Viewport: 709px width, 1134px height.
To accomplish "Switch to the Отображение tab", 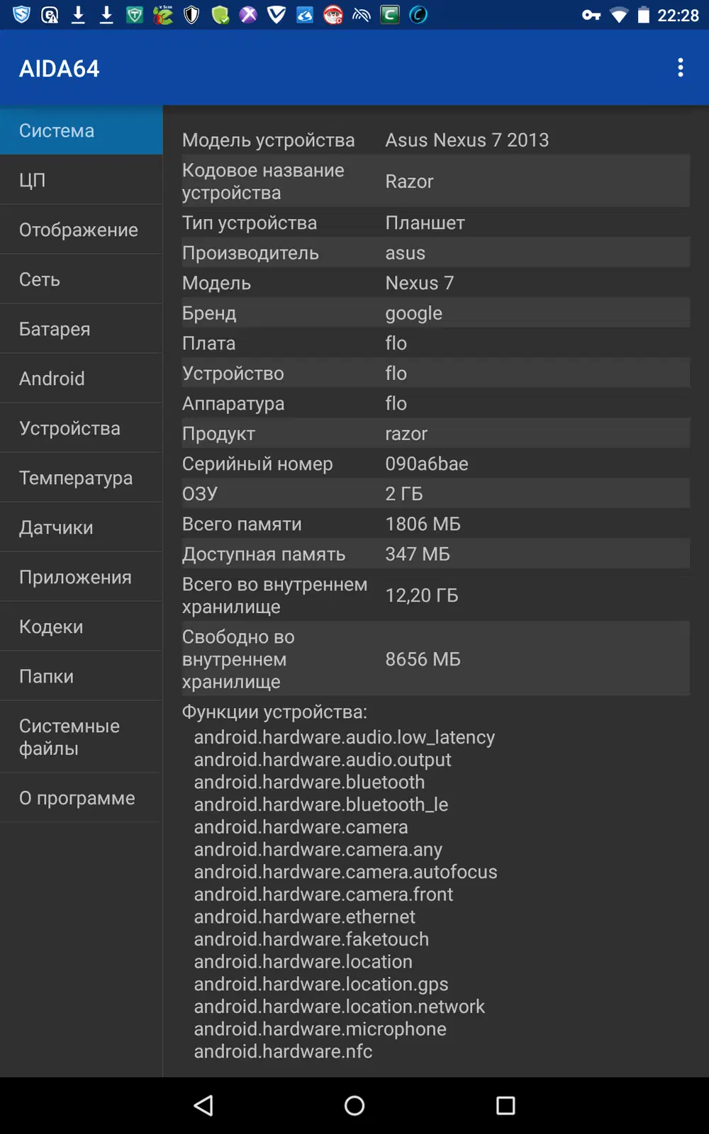I will [x=82, y=230].
